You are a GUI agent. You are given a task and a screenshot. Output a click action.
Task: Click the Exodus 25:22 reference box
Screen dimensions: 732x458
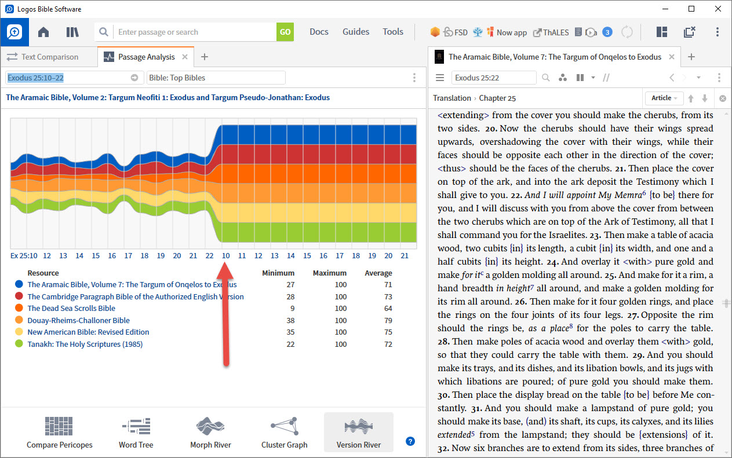[494, 78]
